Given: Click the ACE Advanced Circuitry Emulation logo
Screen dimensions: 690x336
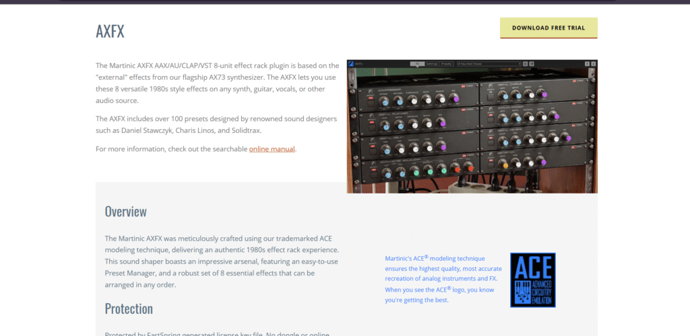Looking at the screenshot, I should (533, 280).
